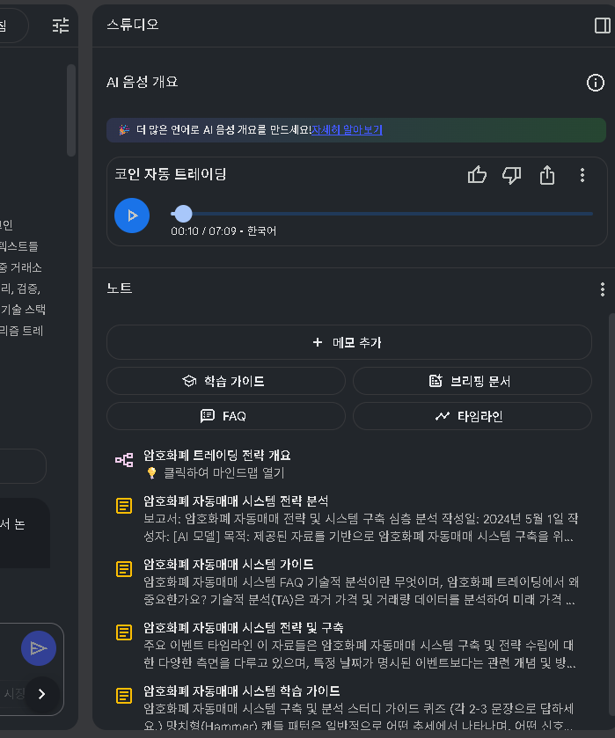This screenshot has height=738, width=615.
Task: Seek on the audio progress track
Action: [382, 214]
